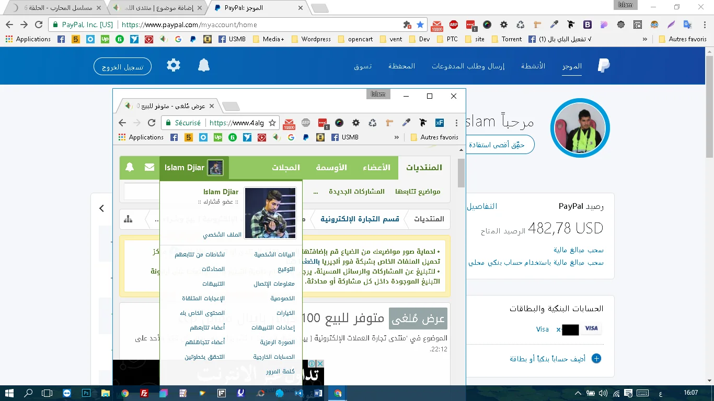Screen dimensions: 714x401
Task: Open Google Translate extension icon
Action: click(x=688, y=25)
